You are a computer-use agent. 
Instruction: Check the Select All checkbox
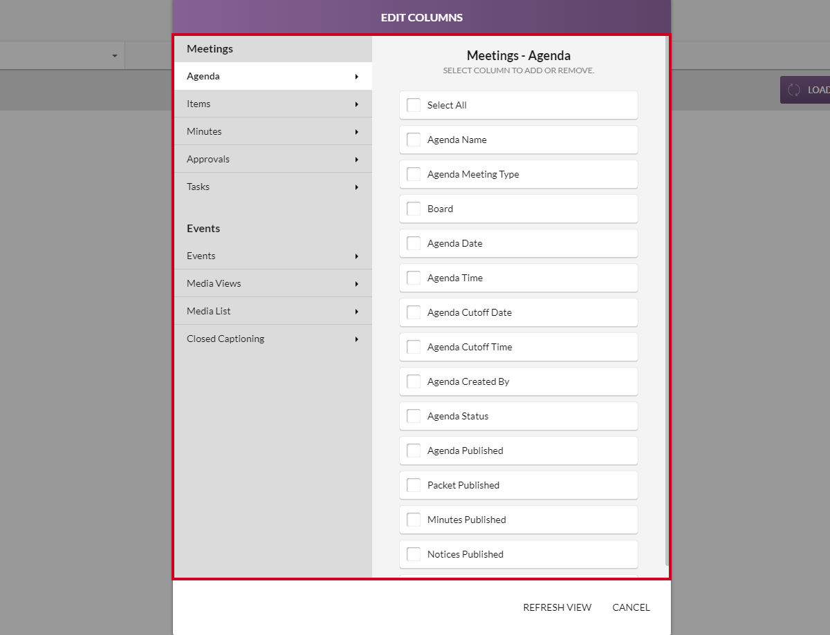point(414,105)
